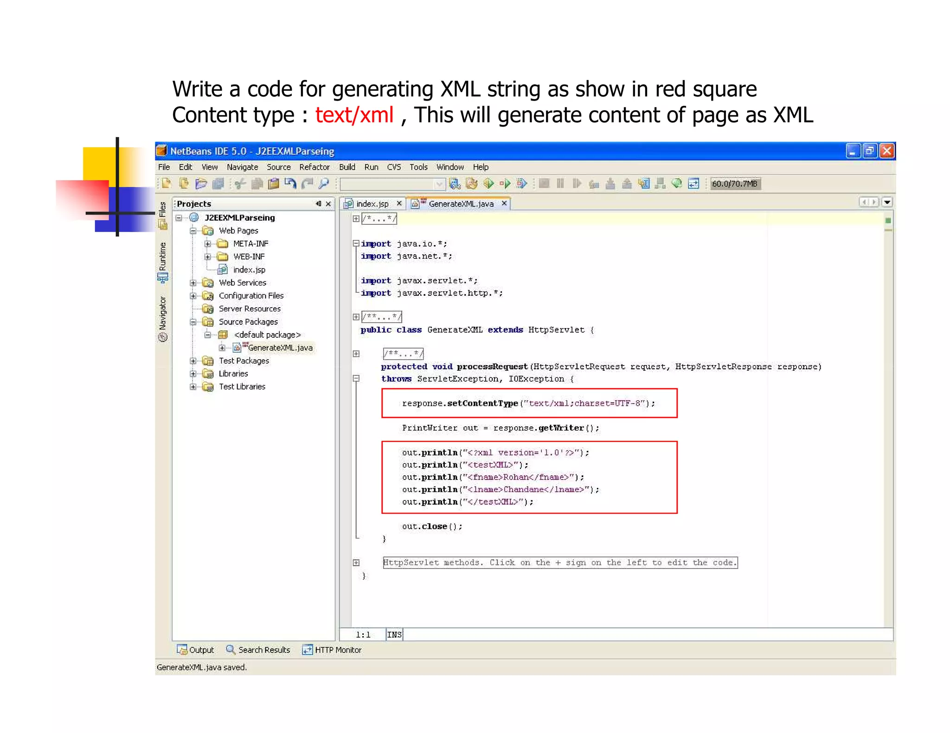Image resolution: width=950 pixels, height=733 pixels.
Task: Click the HTTP Monitor icon at bottom
Action: 307,650
